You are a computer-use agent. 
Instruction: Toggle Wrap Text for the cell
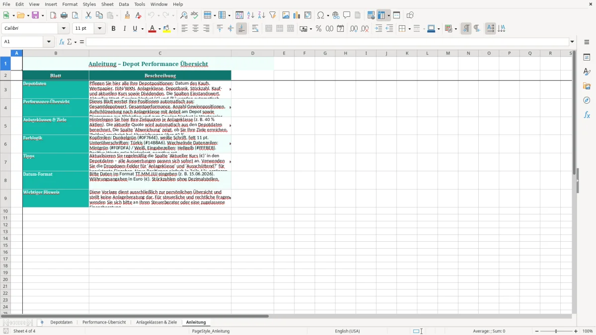point(255,29)
